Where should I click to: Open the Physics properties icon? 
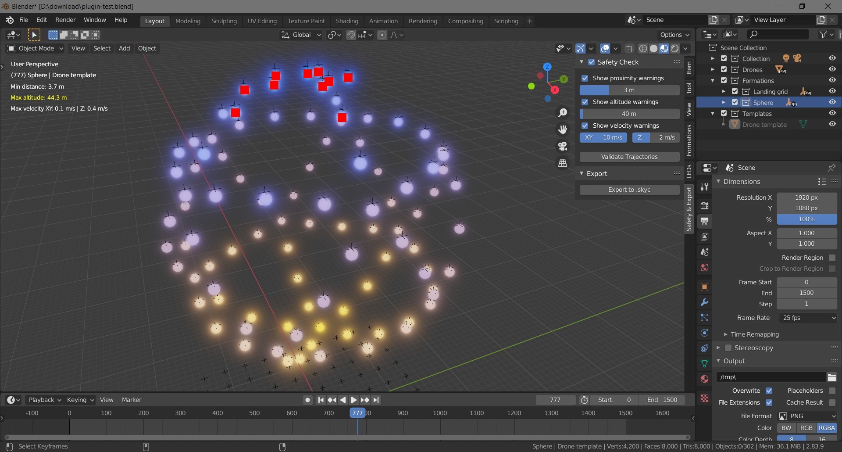pos(705,333)
